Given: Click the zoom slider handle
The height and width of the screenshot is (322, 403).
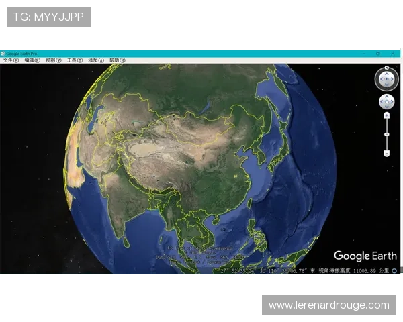Looking at the screenshot, I should click(x=386, y=134).
